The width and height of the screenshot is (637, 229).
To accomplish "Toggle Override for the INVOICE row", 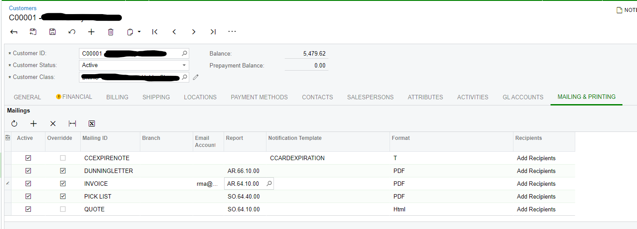I will (x=63, y=184).
